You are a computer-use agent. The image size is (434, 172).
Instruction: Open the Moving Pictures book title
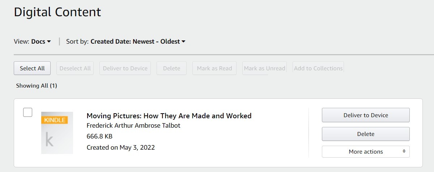[169, 116]
